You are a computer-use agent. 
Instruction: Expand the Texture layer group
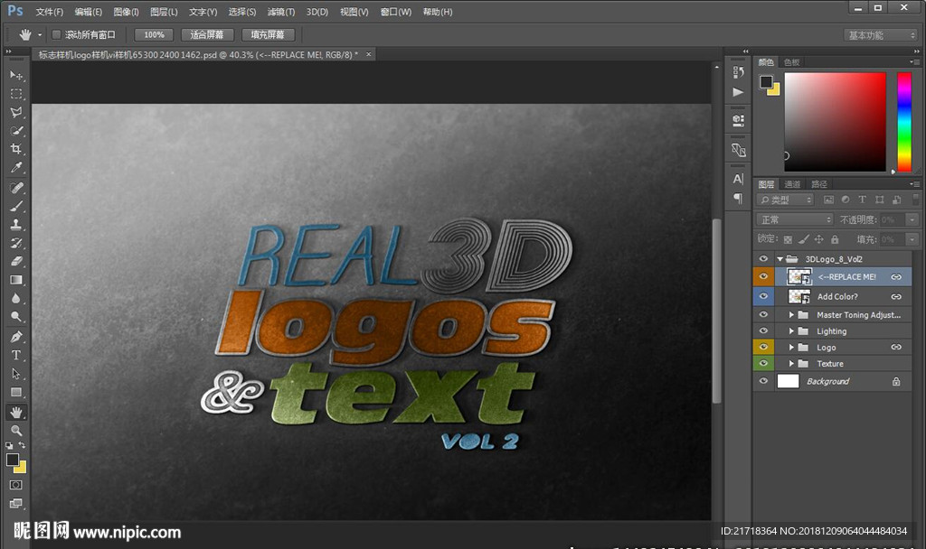tap(792, 364)
